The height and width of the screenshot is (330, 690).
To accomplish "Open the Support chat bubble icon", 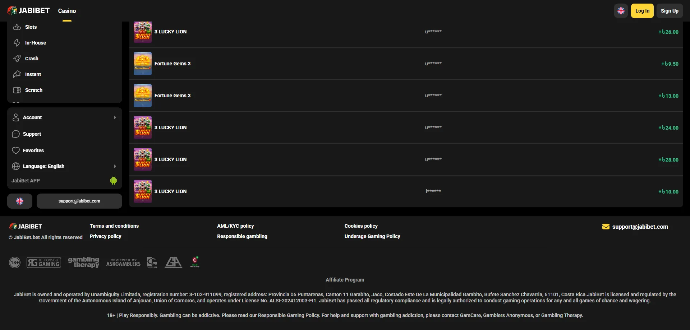I will pos(16,134).
